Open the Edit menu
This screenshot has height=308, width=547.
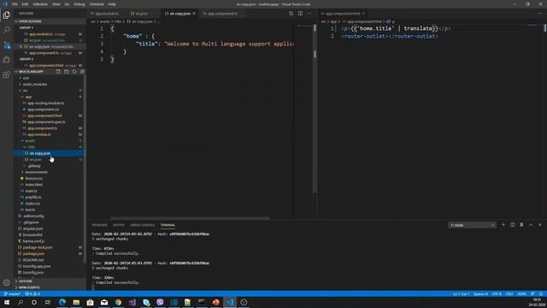(x=25, y=4)
